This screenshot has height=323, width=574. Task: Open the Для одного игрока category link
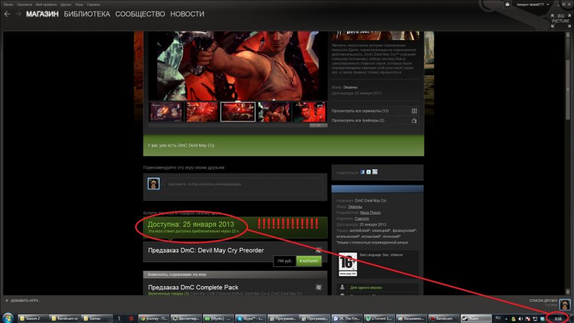[366, 287]
